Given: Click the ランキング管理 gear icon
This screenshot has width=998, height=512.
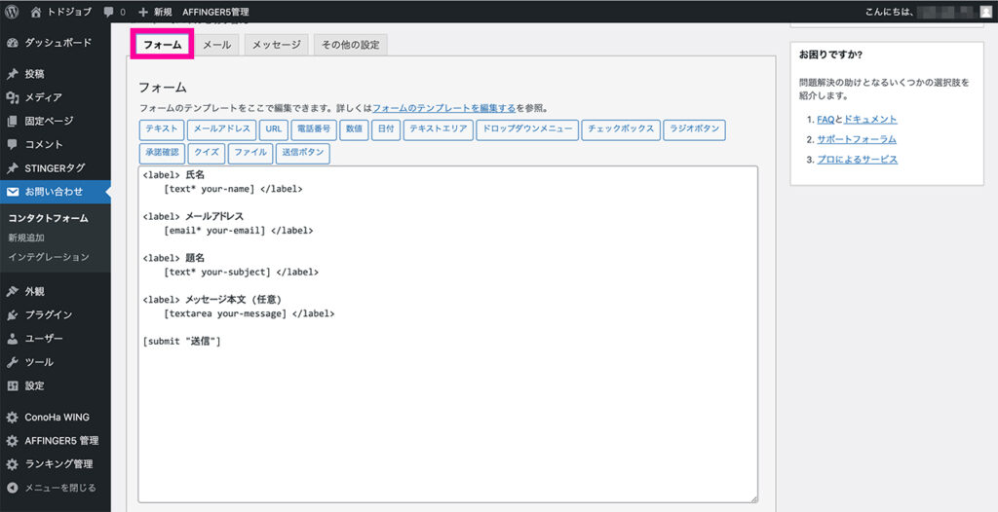Looking at the screenshot, I should click(x=12, y=464).
